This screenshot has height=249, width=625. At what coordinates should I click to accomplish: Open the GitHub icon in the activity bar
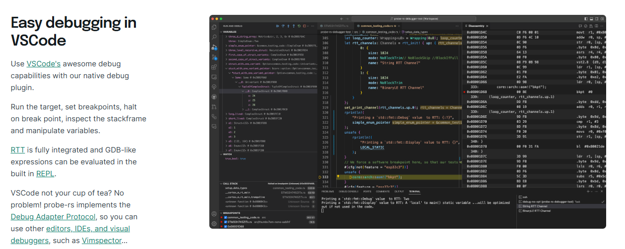[x=214, y=97]
